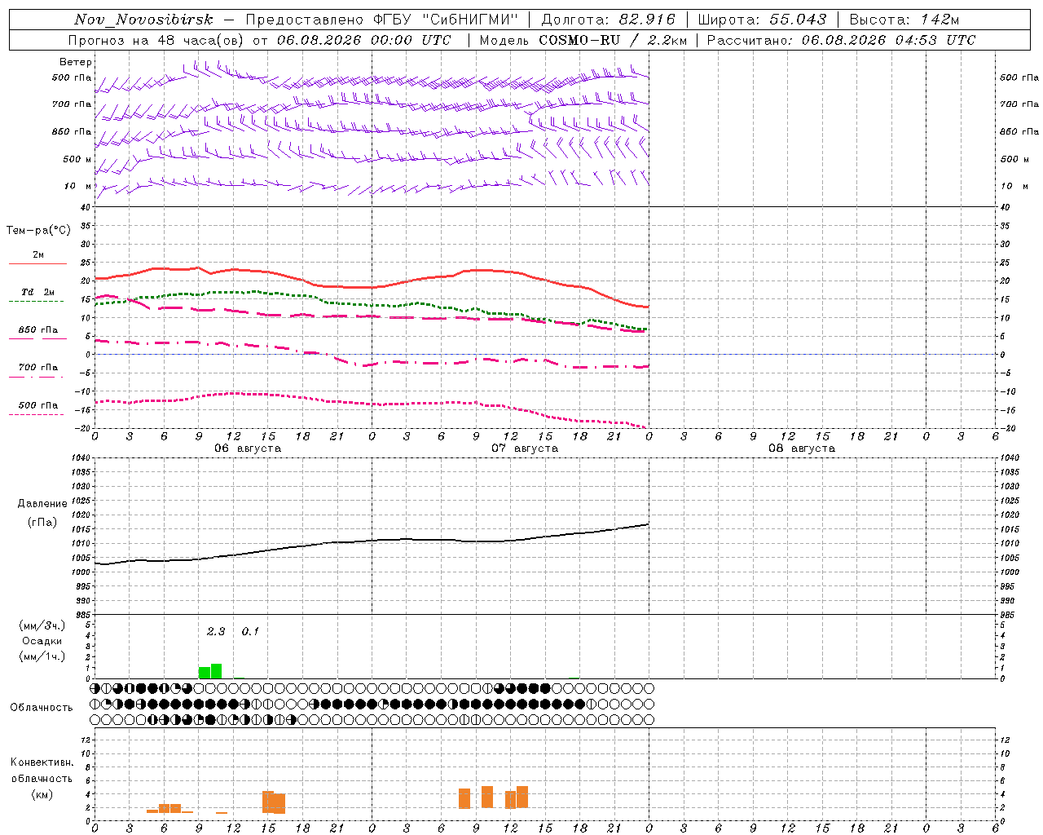Viewport: 1043px width, 835px height.
Task: Select the 700 гПа dash-dot legend entry
Action: point(38,368)
